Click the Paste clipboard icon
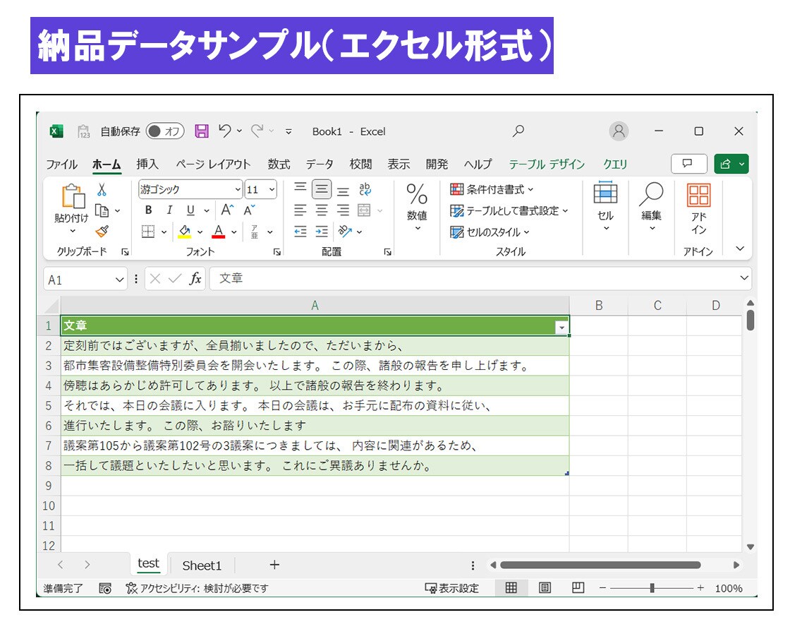 pos(73,196)
